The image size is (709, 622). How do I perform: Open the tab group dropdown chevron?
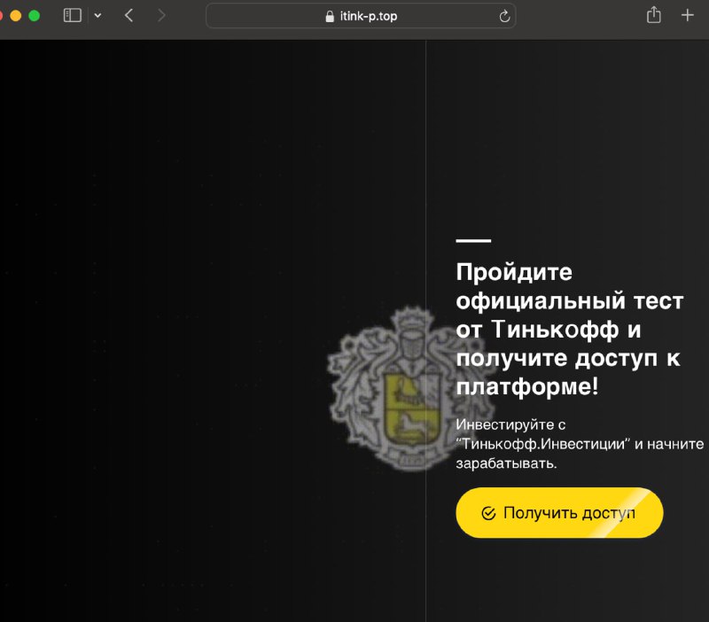tap(97, 16)
